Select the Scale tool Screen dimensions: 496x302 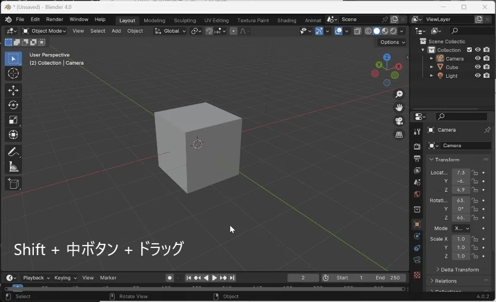coord(13,120)
